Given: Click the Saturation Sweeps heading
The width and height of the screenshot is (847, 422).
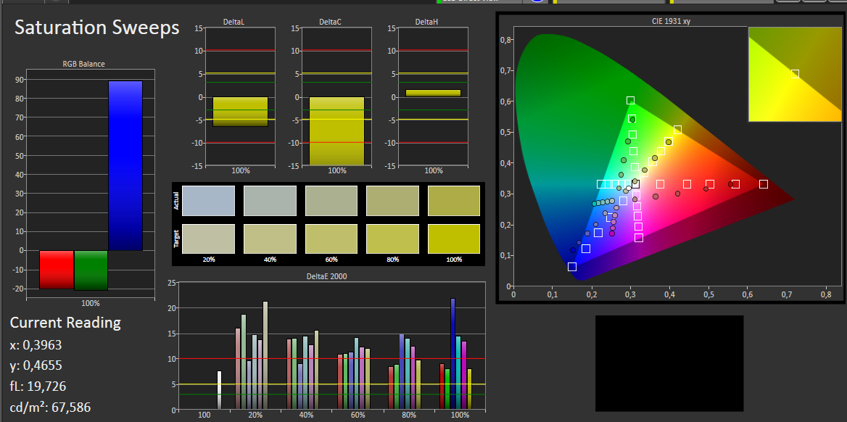Looking at the screenshot, I should [x=96, y=28].
